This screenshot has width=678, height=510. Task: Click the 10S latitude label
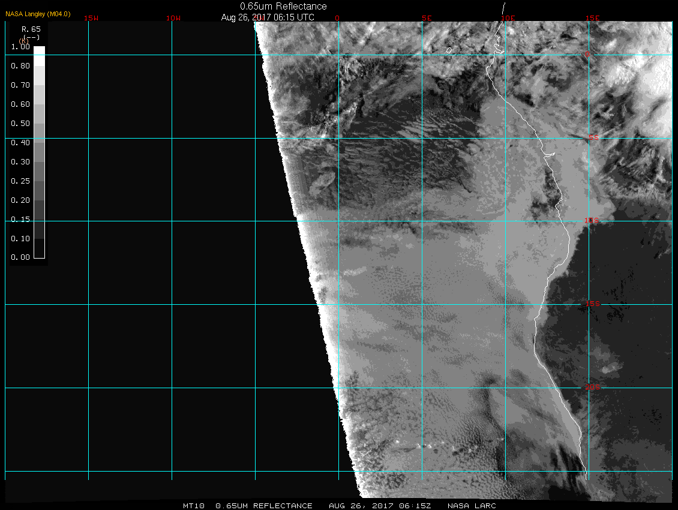tap(592, 221)
